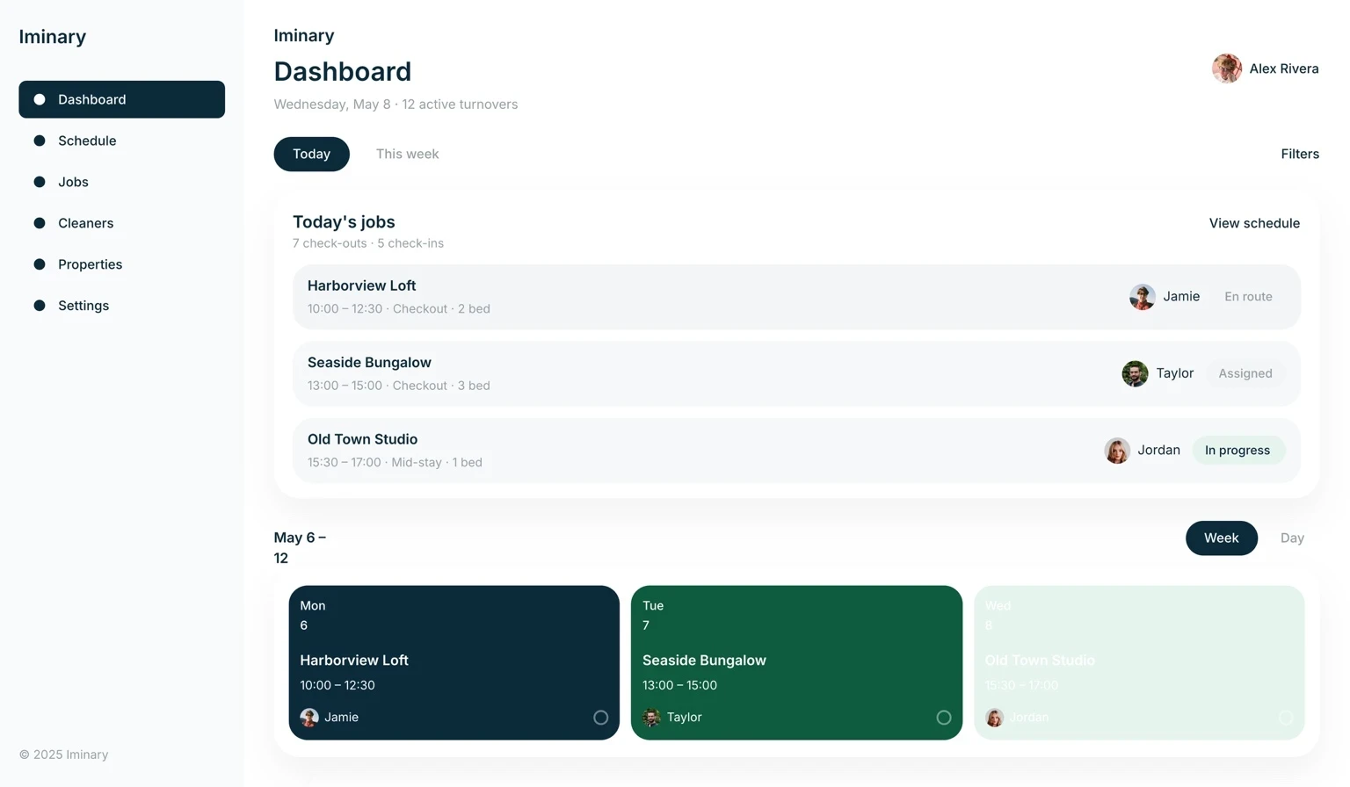This screenshot has height=787, width=1350.
Task: Select the Today tab
Action: (311, 154)
